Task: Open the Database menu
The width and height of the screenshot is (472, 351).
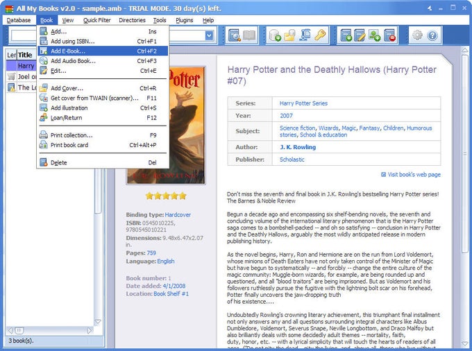Action: [x=19, y=20]
